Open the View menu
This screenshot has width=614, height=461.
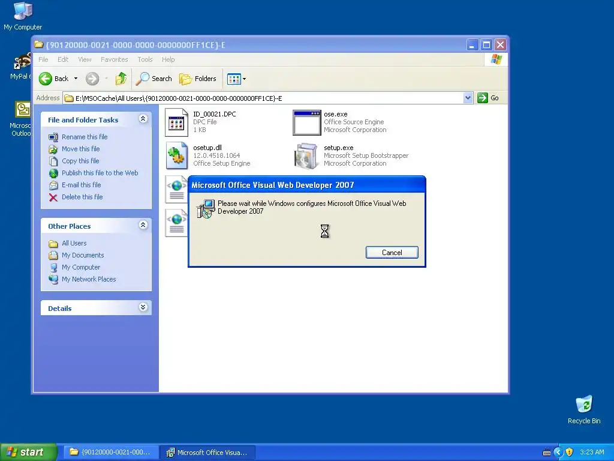pos(85,59)
